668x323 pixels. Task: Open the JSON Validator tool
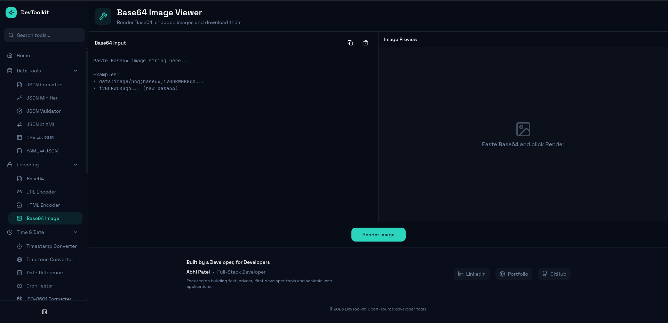pyautogui.click(x=43, y=111)
